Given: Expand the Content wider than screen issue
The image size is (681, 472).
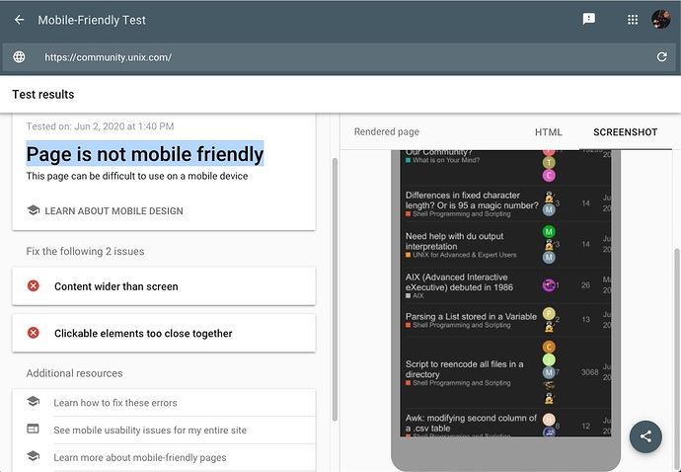Looking at the screenshot, I should click(164, 286).
